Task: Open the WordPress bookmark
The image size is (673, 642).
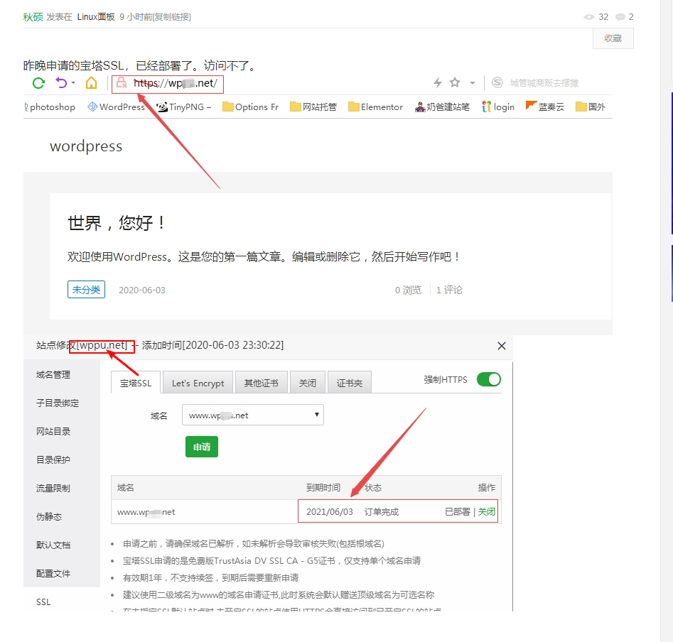Action: click(x=116, y=107)
